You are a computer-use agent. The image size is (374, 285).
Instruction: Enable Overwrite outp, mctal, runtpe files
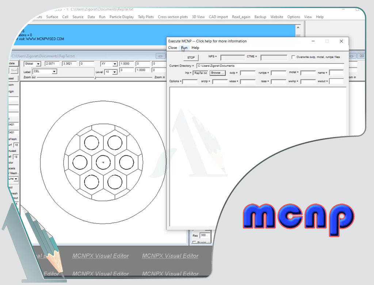click(x=294, y=57)
